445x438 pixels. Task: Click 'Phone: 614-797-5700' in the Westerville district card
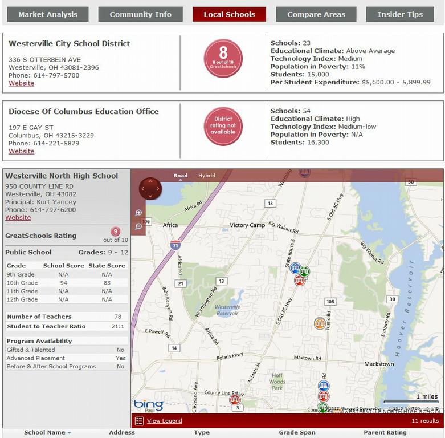tap(44, 75)
